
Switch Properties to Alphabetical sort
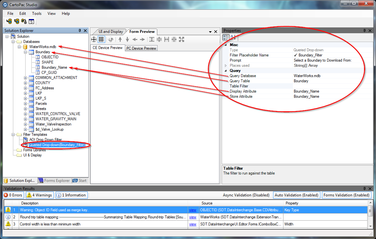[233, 37]
